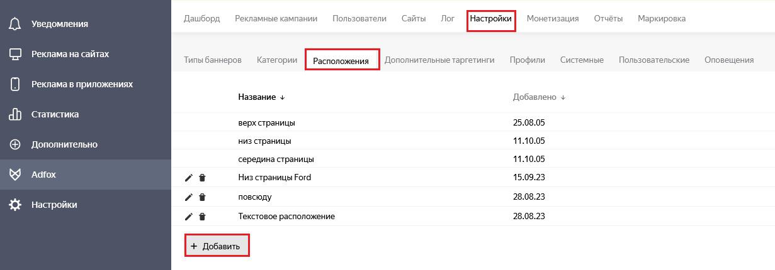Switch to the Типы баннеров tab
This screenshot has width=775, height=270.
(x=213, y=60)
